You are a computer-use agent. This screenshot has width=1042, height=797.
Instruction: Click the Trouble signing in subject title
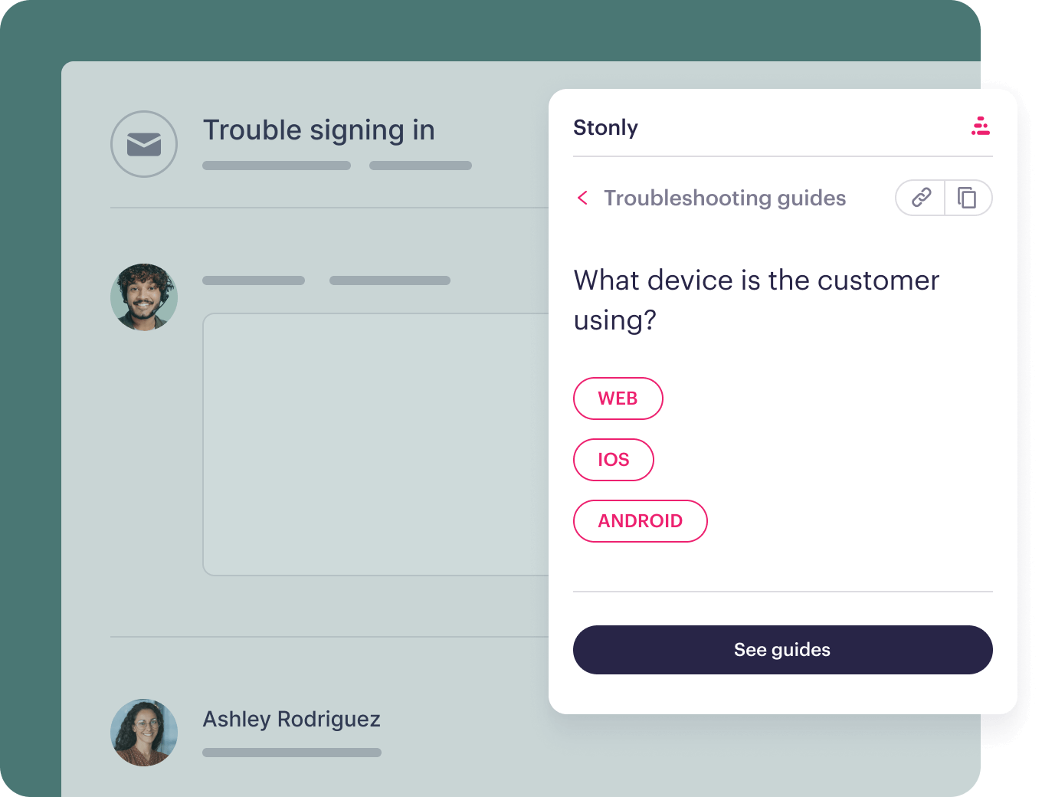pyautogui.click(x=319, y=131)
